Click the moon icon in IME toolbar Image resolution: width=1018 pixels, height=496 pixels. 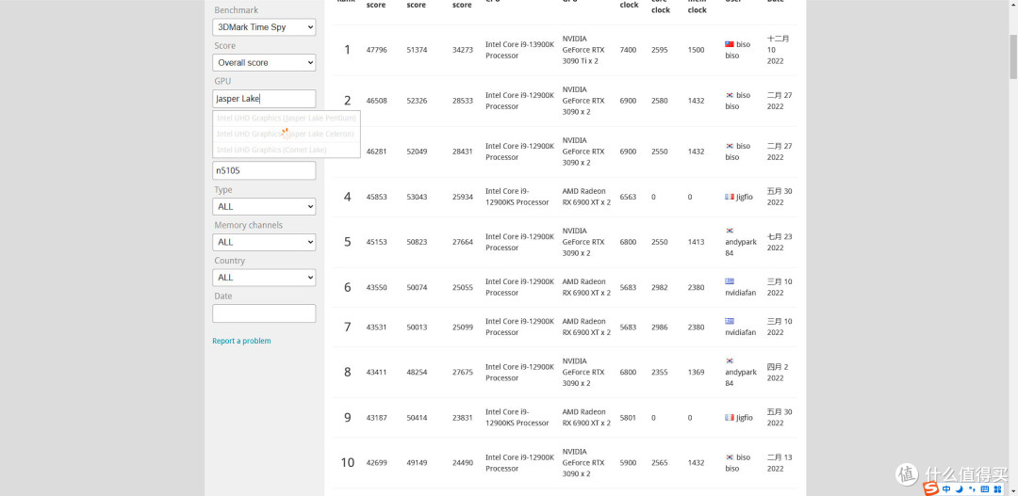pyautogui.click(x=959, y=488)
